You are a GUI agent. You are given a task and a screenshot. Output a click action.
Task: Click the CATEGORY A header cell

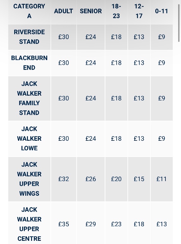click(29, 11)
